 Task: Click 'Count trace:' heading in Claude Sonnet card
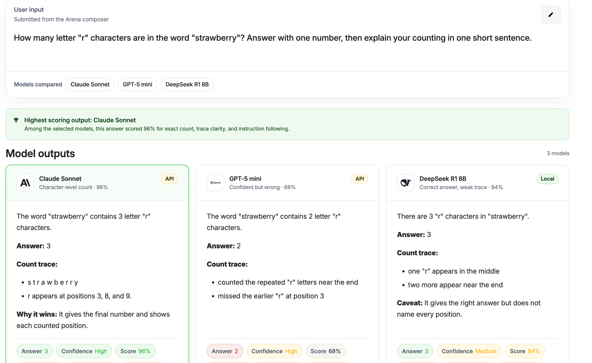coord(37,264)
